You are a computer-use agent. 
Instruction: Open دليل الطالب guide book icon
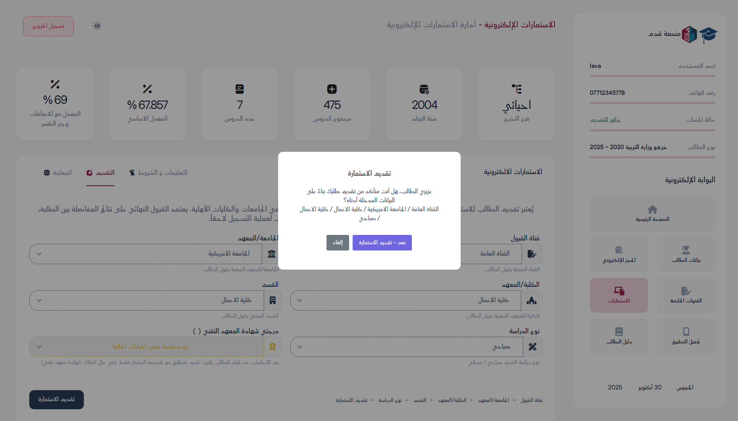point(619,332)
